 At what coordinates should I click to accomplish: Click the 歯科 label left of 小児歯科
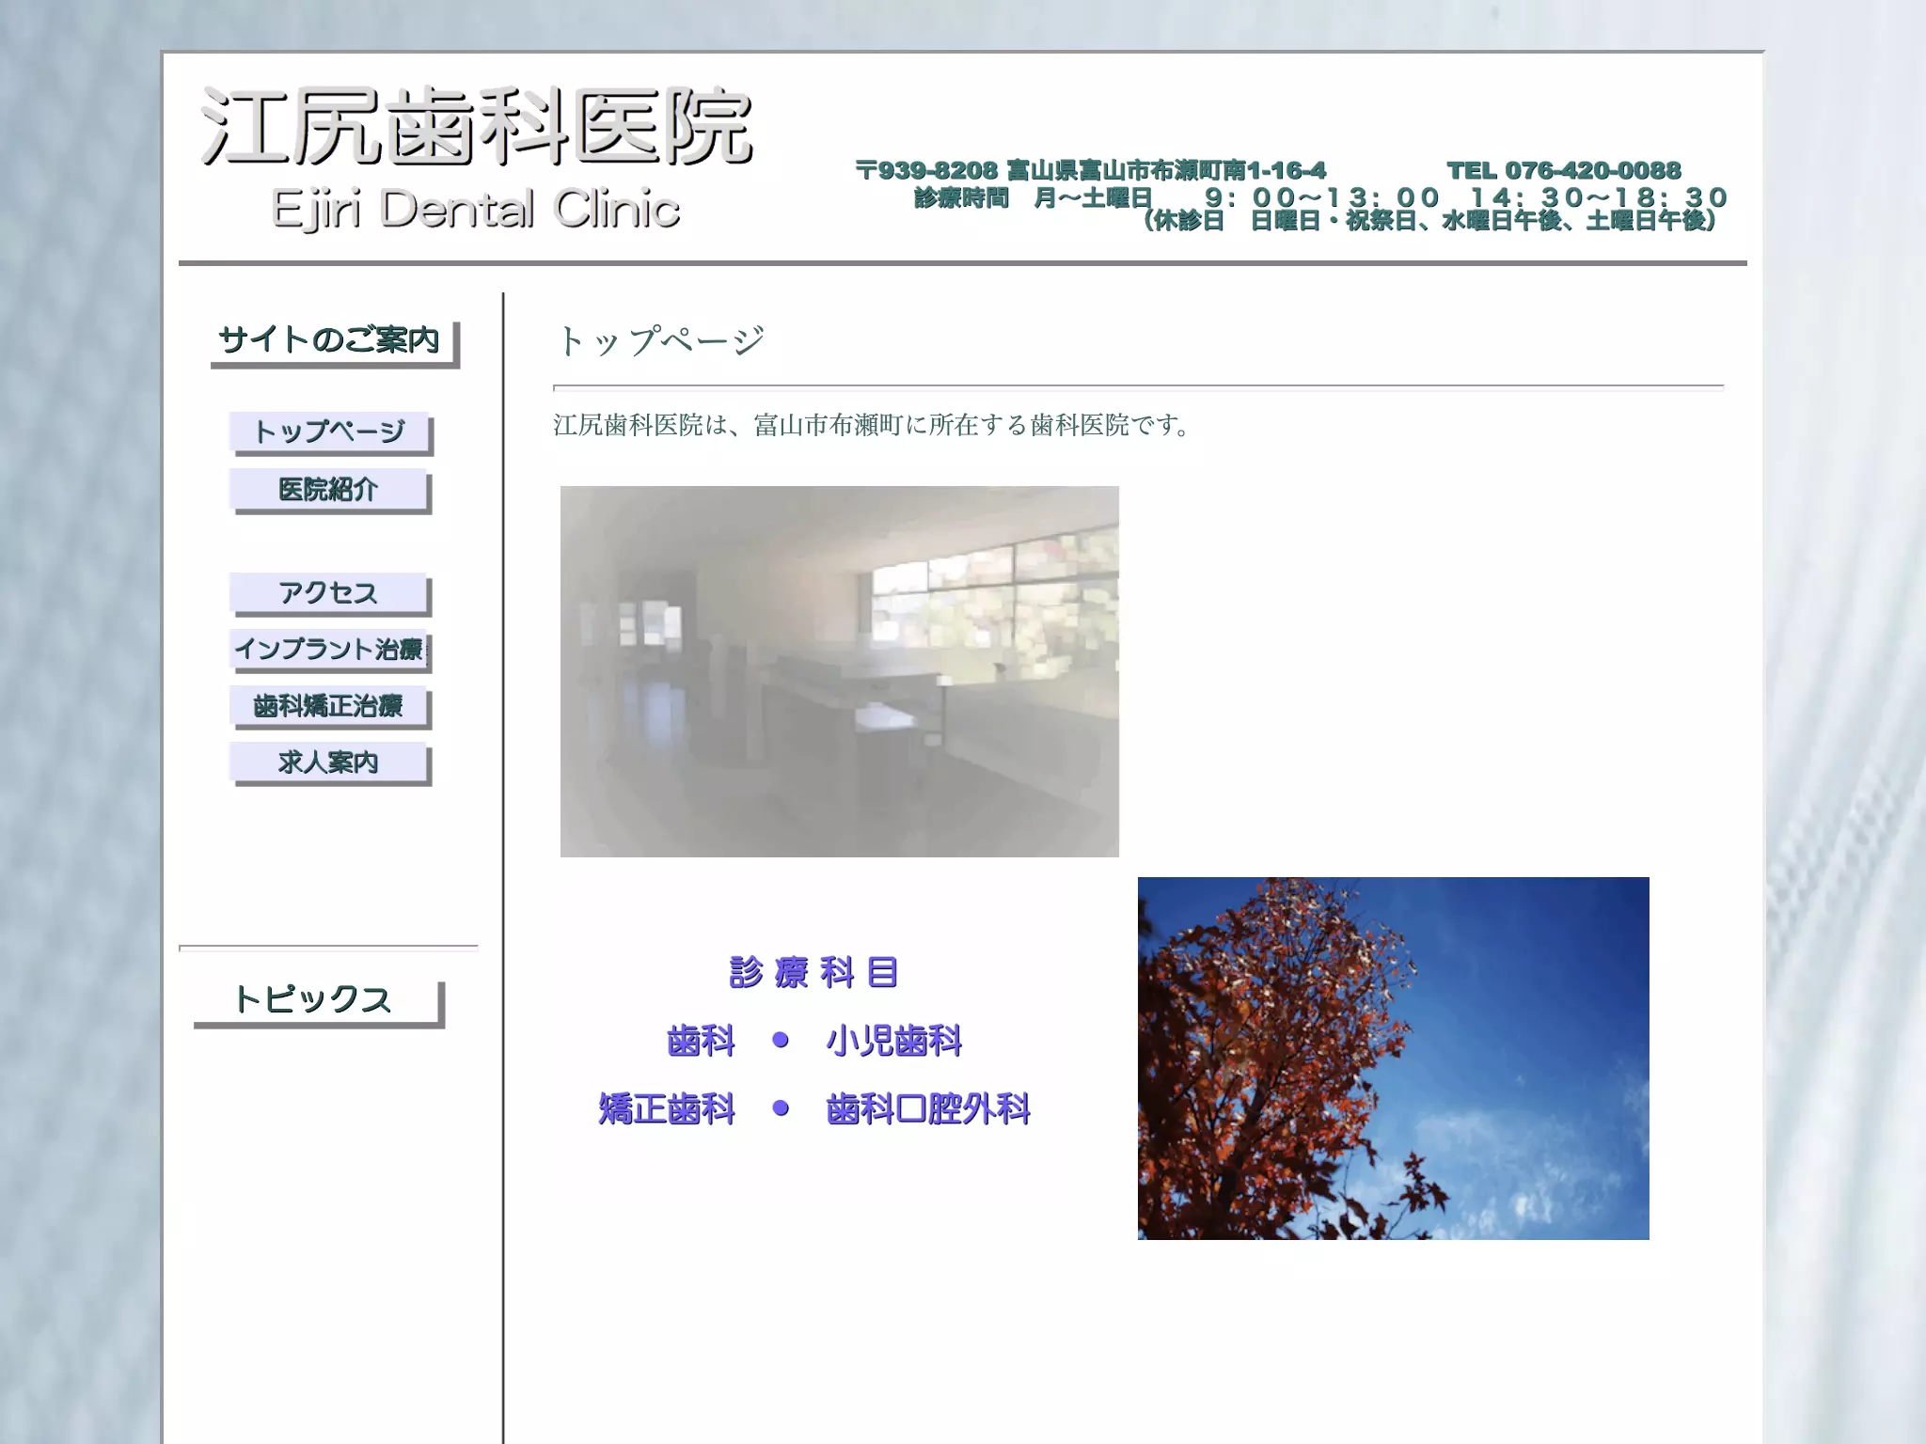coord(702,1042)
